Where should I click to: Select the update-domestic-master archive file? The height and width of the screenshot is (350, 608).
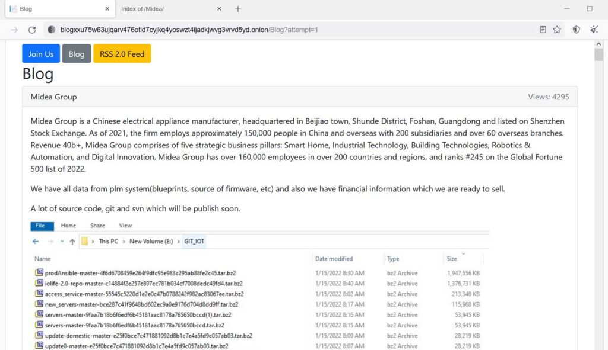148,336
